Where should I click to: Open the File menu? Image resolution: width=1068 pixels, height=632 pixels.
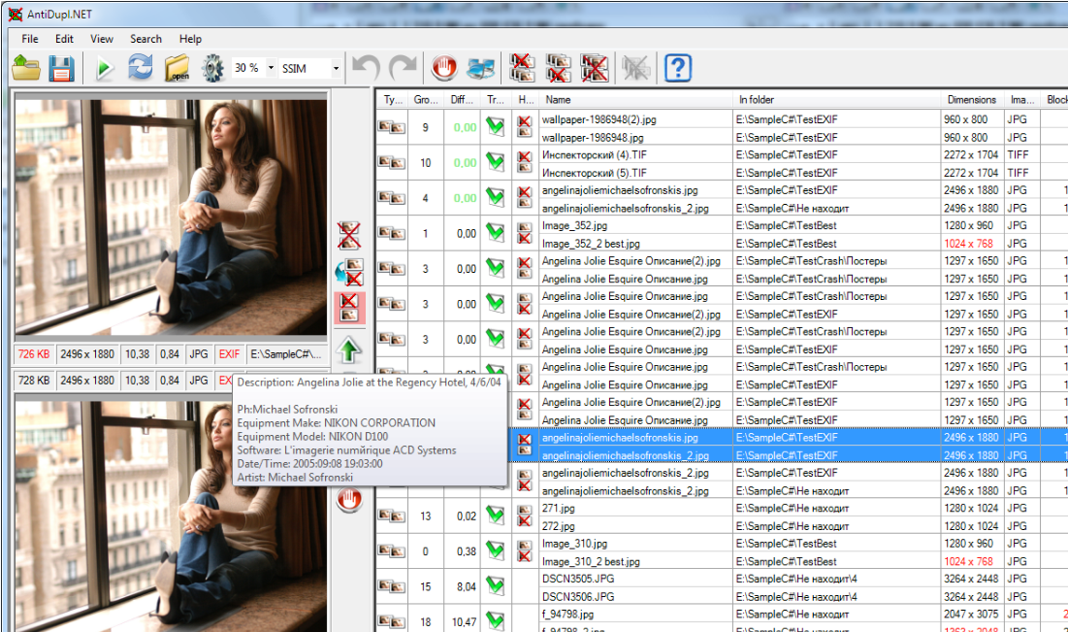pos(29,39)
